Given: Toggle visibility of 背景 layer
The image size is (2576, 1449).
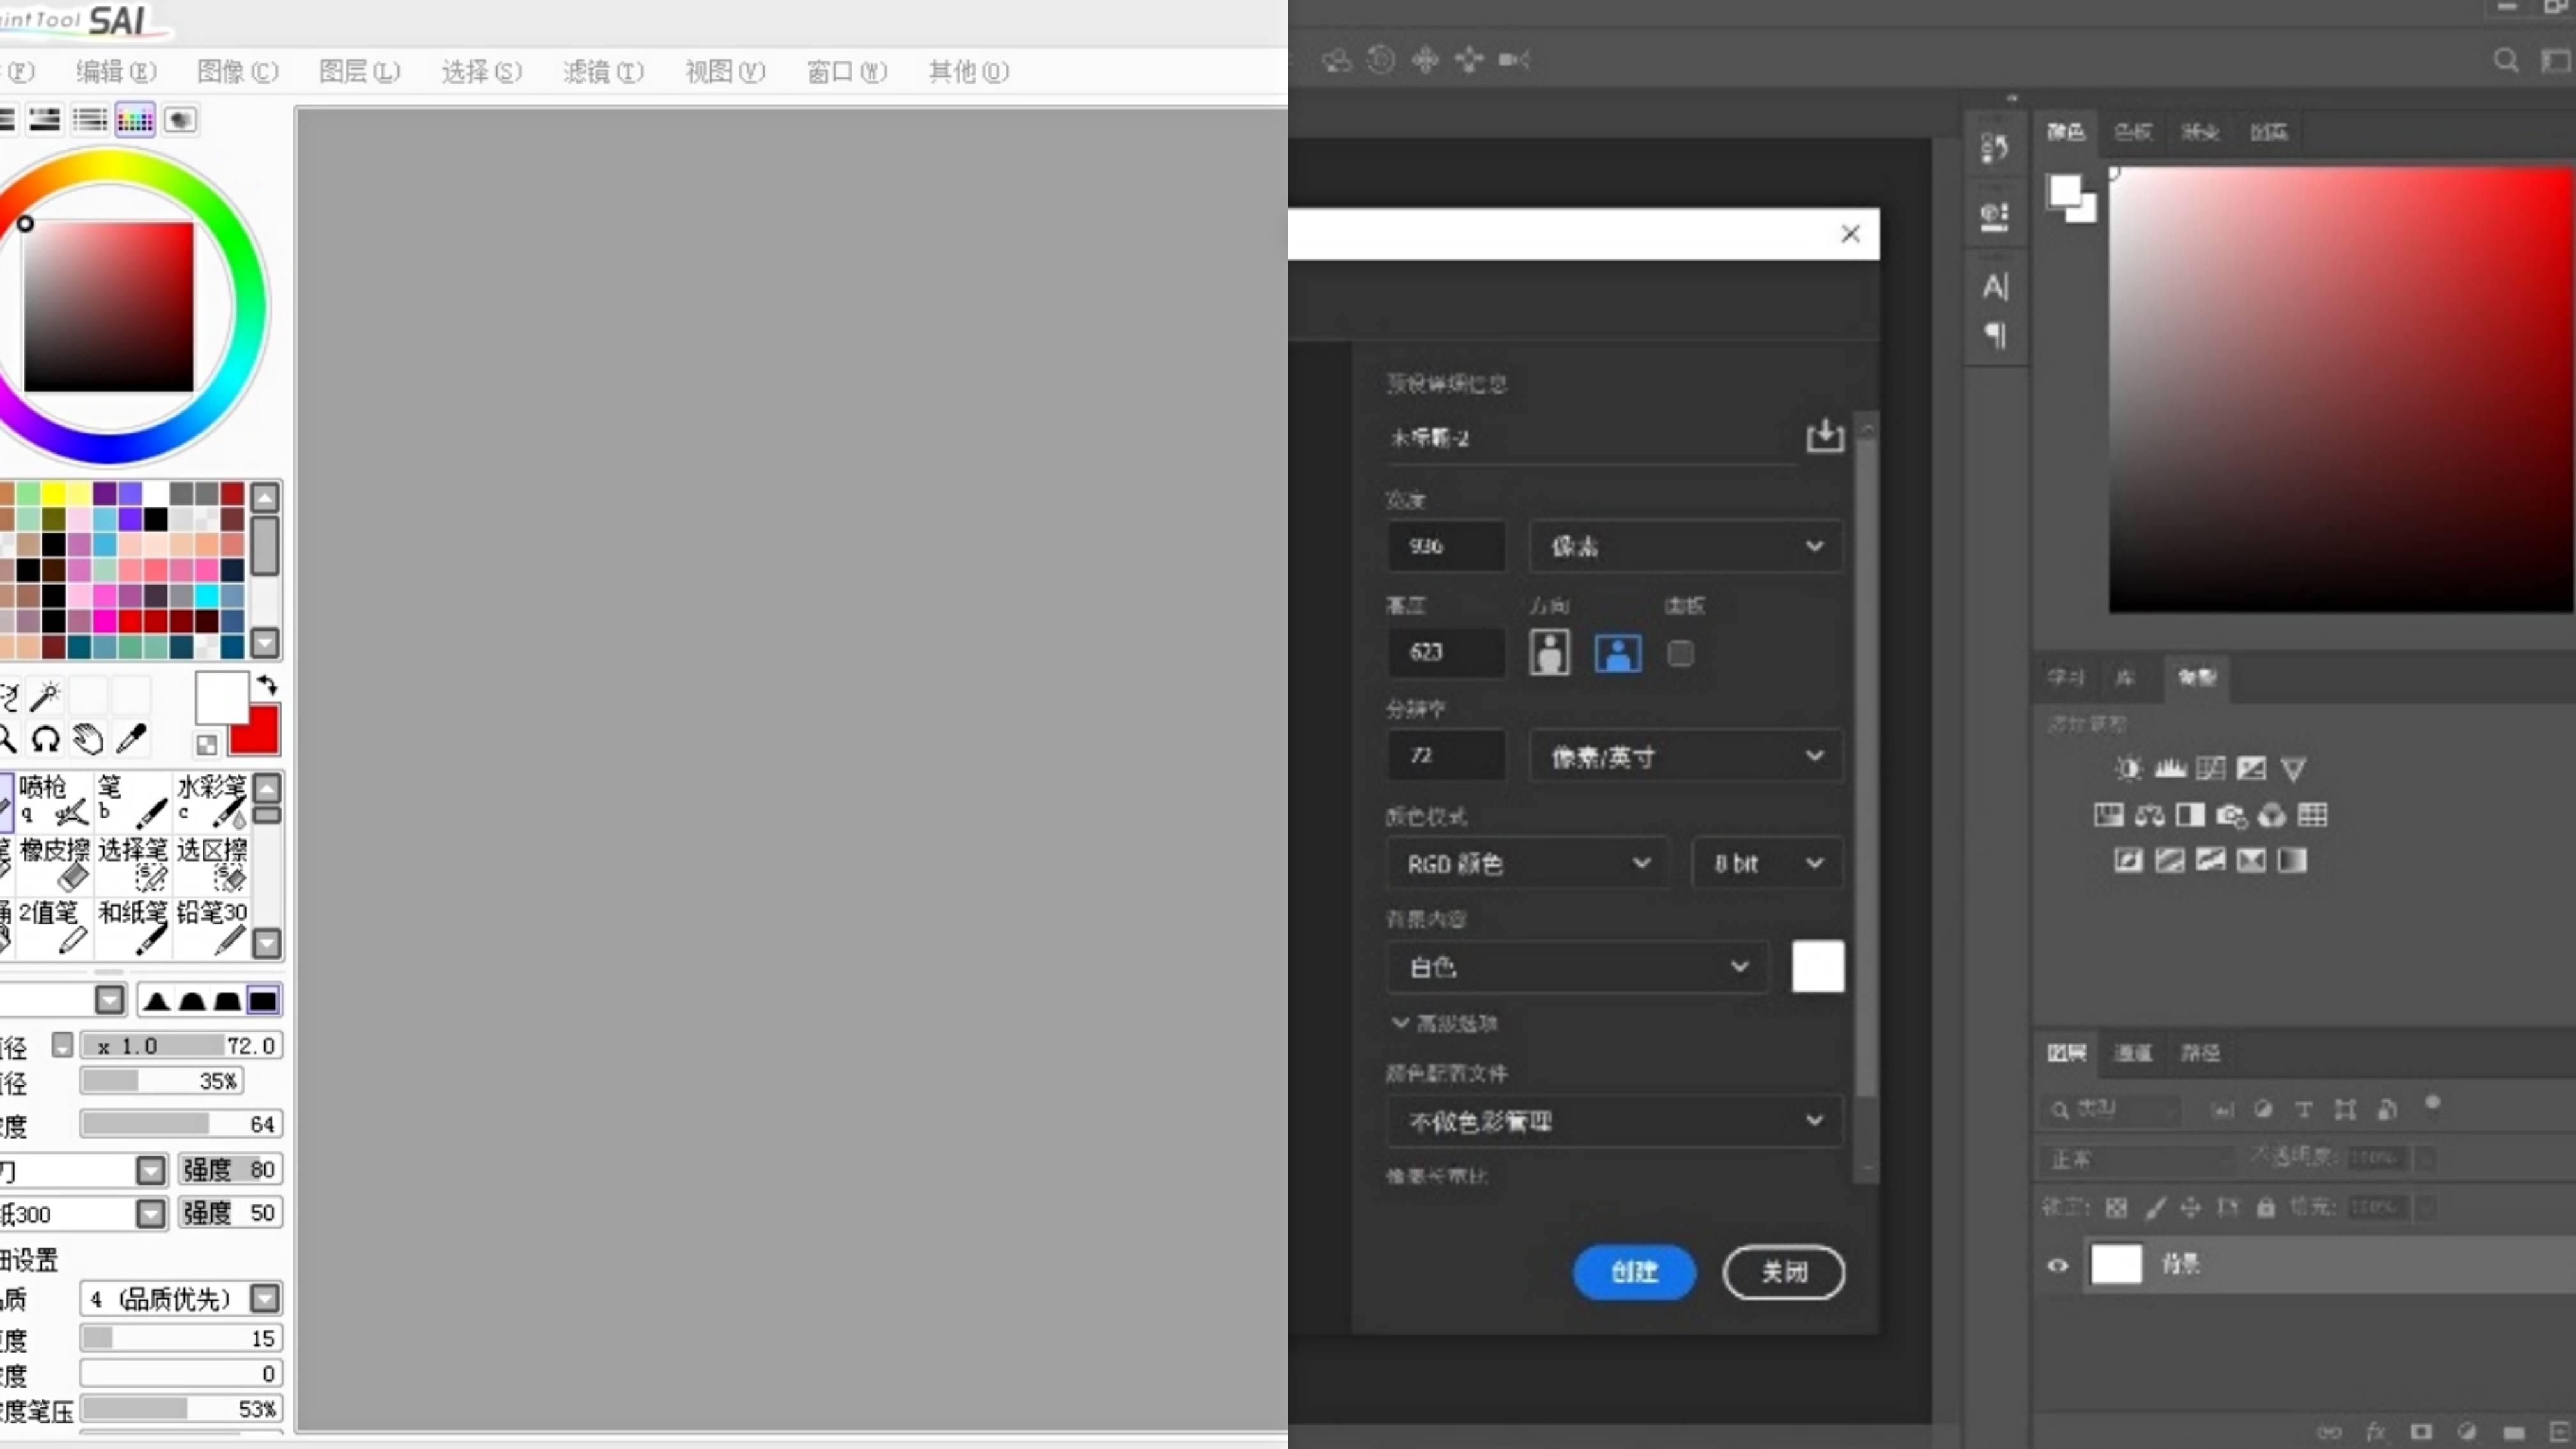Looking at the screenshot, I should (2058, 1263).
